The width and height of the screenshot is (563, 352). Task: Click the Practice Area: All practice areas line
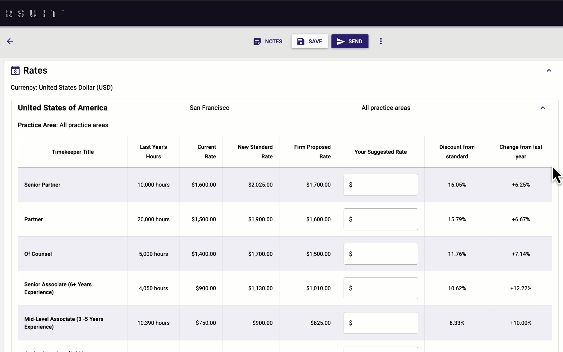(x=63, y=125)
